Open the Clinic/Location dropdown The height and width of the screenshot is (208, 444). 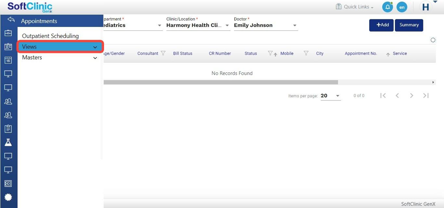tap(198, 25)
